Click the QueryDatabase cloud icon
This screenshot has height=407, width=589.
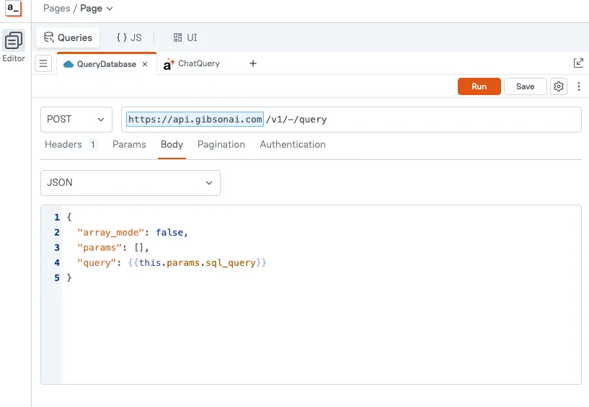coord(68,64)
